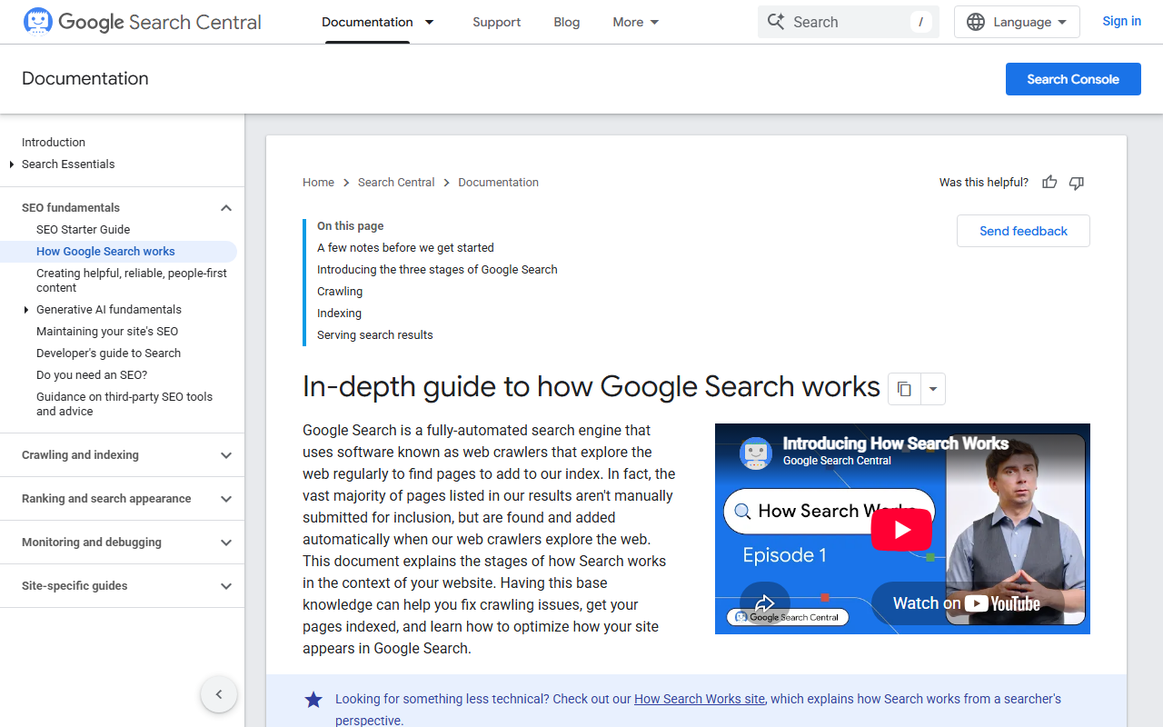Collapse the SEO fundamentals section
Viewport: 1163px width, 727px height.
point(226,208)
